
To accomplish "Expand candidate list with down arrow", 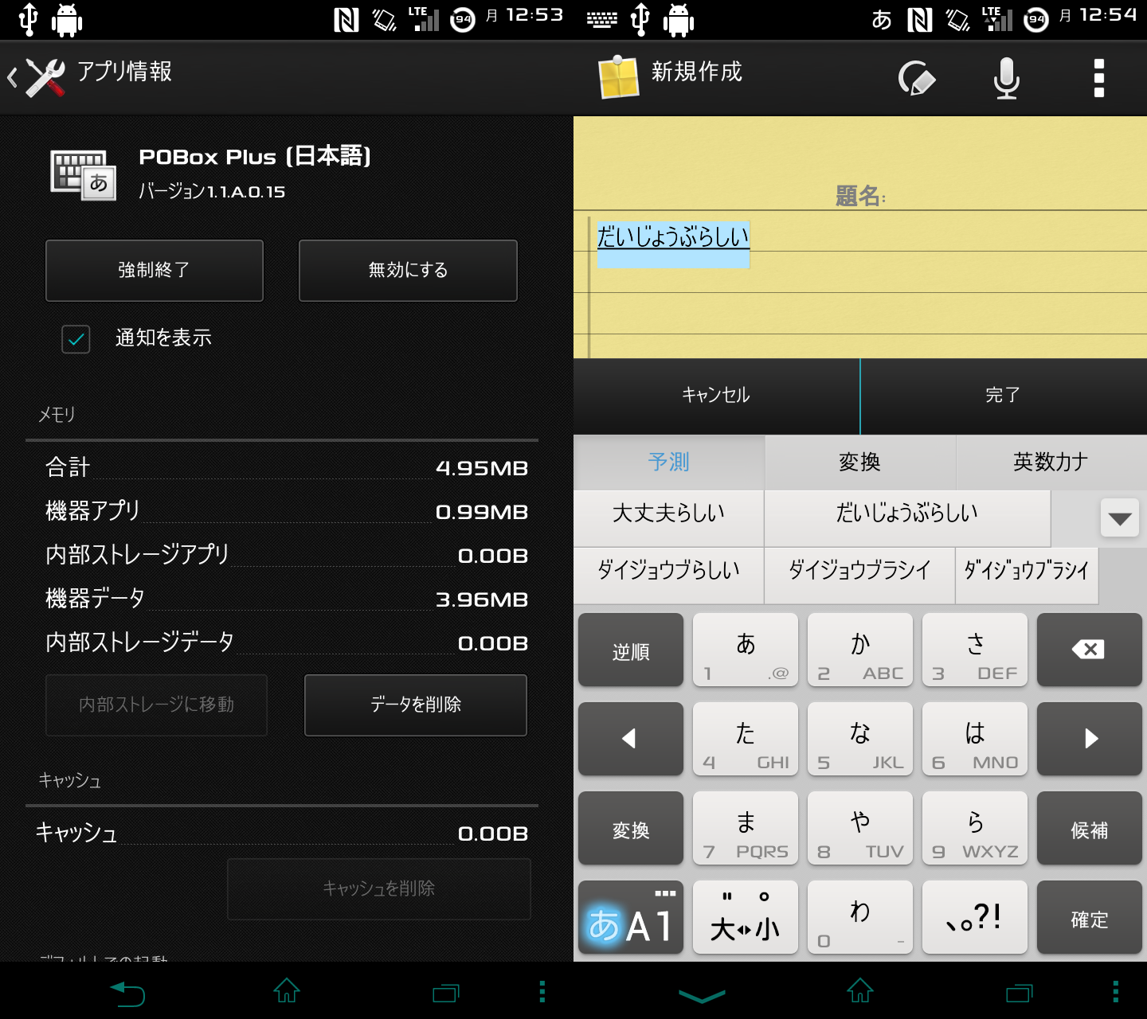I will coord(1120,519).
